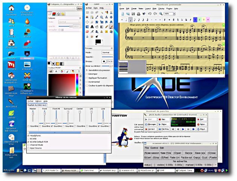237x181 pixels.
Task: Select the Color Picker eyedropper in GIMP
Action: tap(97, 17)
